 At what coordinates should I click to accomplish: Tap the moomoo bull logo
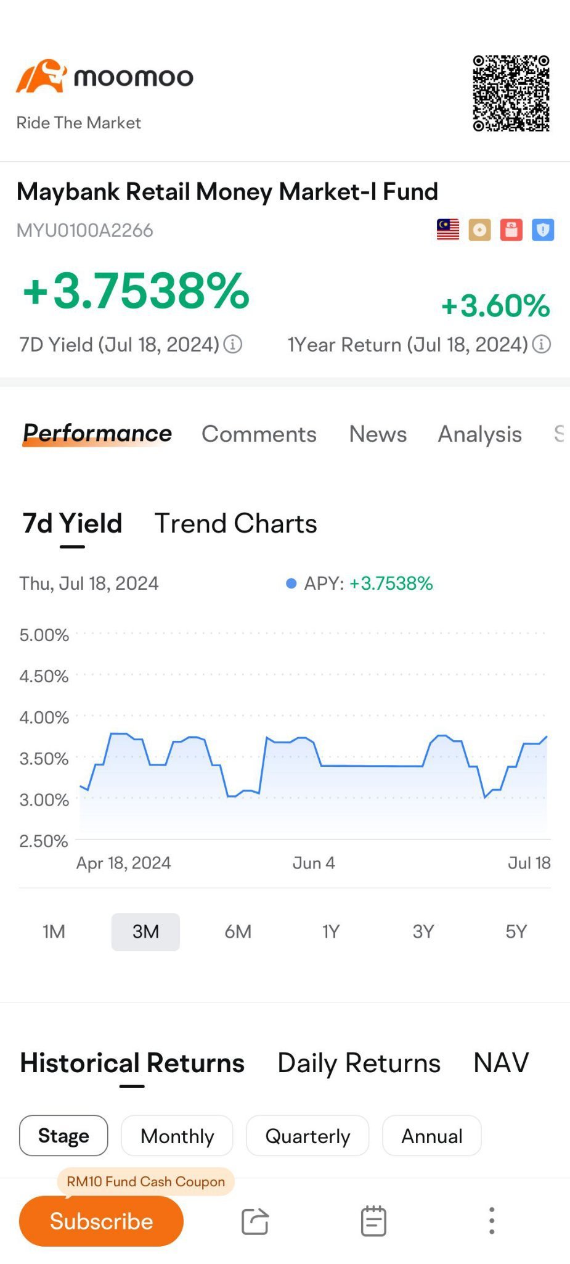click(x=41, y=76)
